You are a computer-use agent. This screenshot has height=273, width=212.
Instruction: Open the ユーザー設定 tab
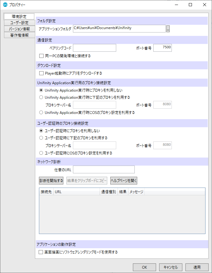19,23
